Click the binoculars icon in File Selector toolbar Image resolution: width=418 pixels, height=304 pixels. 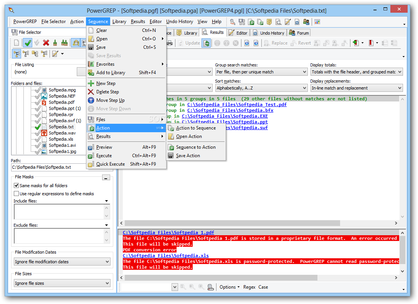tap(76, 43)
